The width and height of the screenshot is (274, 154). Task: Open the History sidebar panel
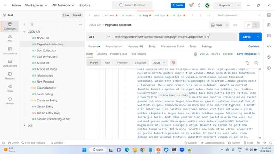click(x=10, y=101)
